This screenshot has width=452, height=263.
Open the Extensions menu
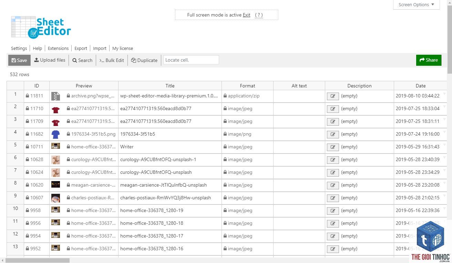58,49
